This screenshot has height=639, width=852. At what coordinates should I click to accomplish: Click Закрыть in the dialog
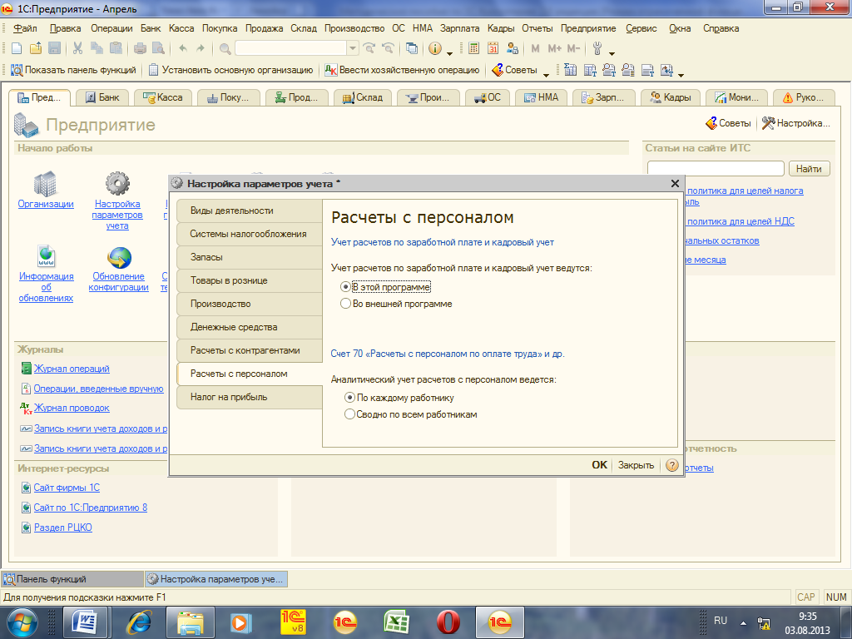(636, 465)
